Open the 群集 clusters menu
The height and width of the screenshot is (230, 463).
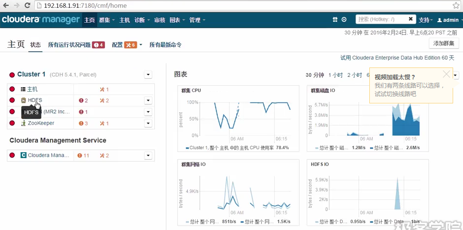coord(107,20)
